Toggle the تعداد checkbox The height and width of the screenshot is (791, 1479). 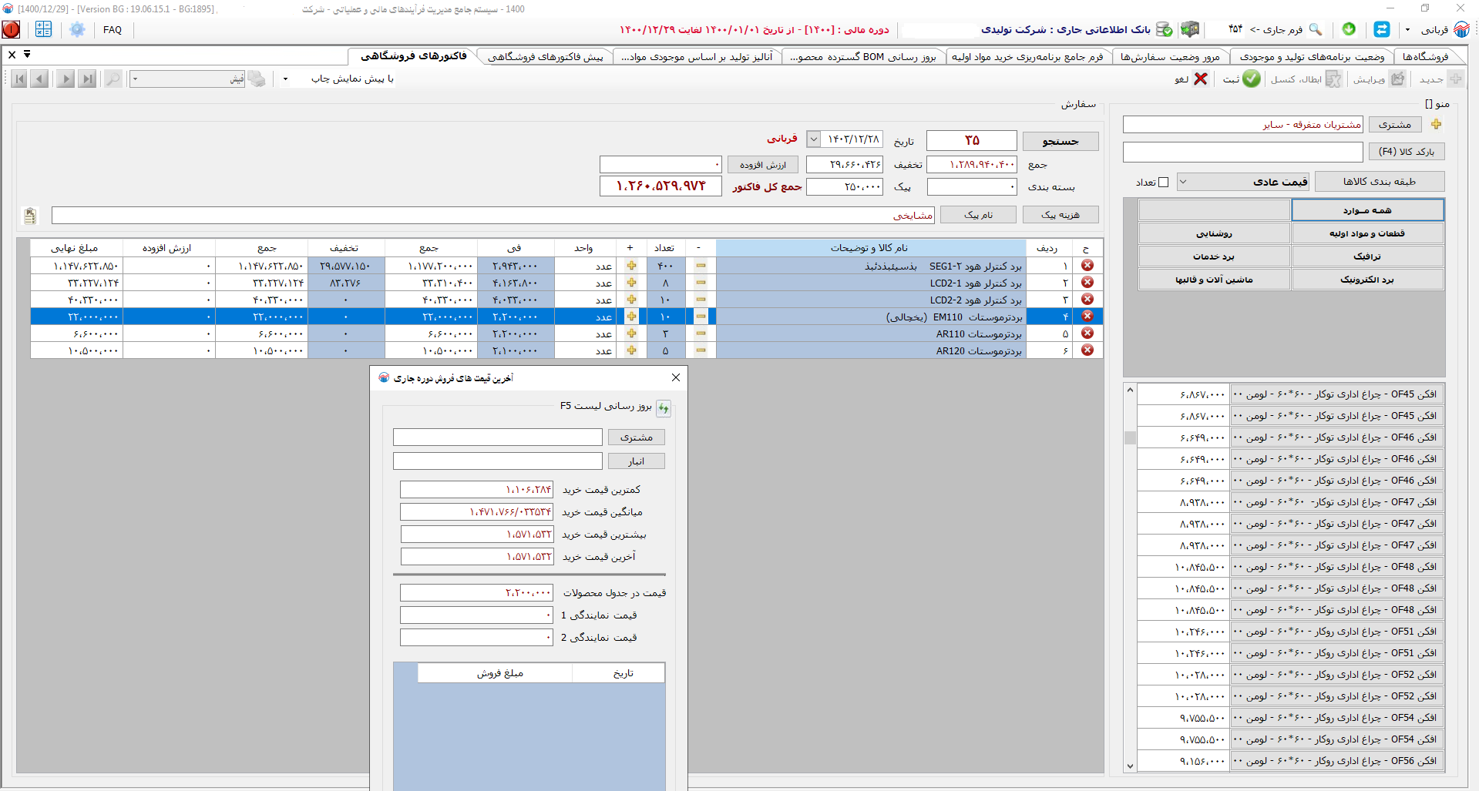(1164, 183)
